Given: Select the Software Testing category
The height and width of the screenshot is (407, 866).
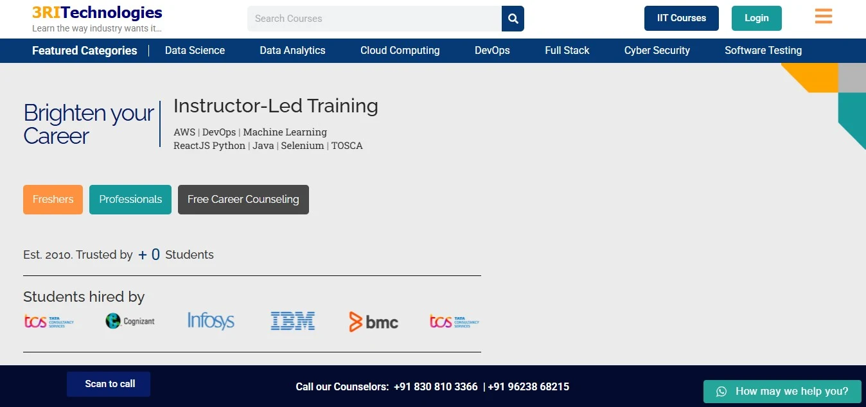Looking at the screenshot, I should [763, 51].
